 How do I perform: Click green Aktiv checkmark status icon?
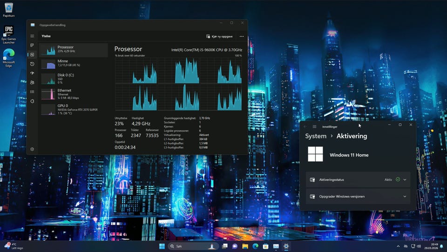(x=398, y=179)
